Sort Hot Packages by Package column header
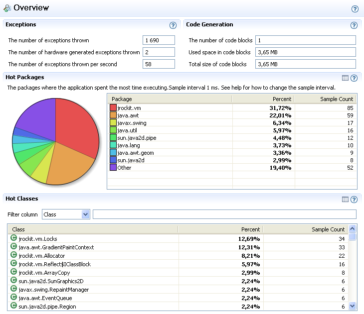Viewport: 364px width, 314px height. coord(170,99)
